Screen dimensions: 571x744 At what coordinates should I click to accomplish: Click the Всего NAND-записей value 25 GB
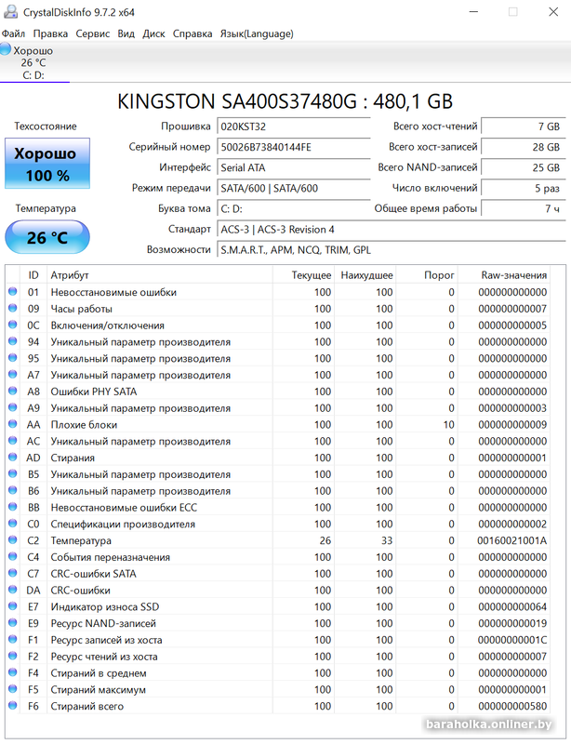coord(523,167)
